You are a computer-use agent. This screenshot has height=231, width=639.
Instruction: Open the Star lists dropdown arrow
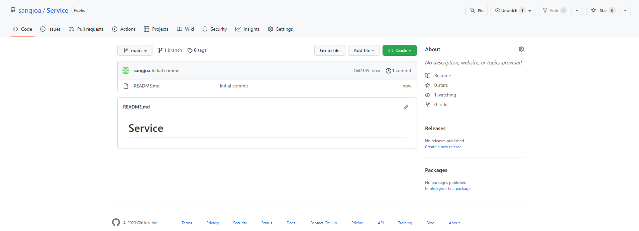625,11
